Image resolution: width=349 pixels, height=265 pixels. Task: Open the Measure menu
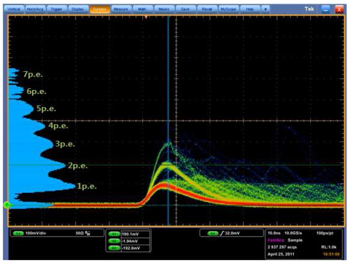click(121, 9)
